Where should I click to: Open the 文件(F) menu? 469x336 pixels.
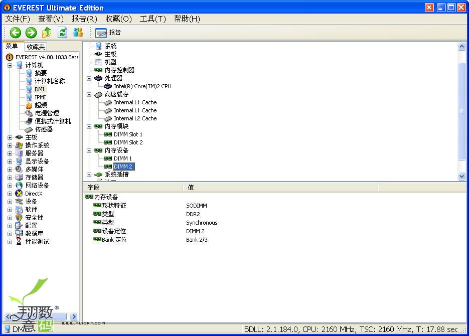coord(18,19)
